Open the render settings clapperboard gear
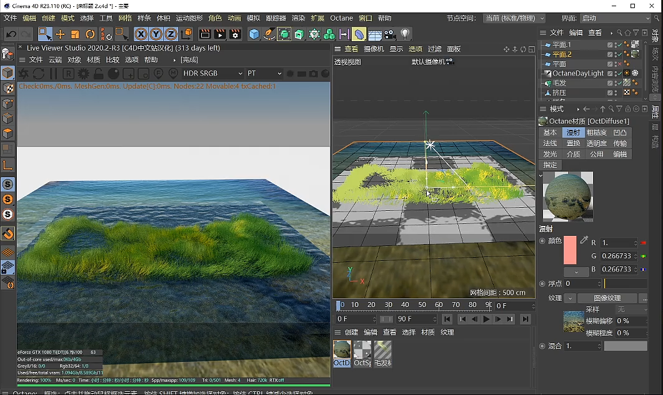The height and width of the screenshot is (395, 663). coord(235,34)
